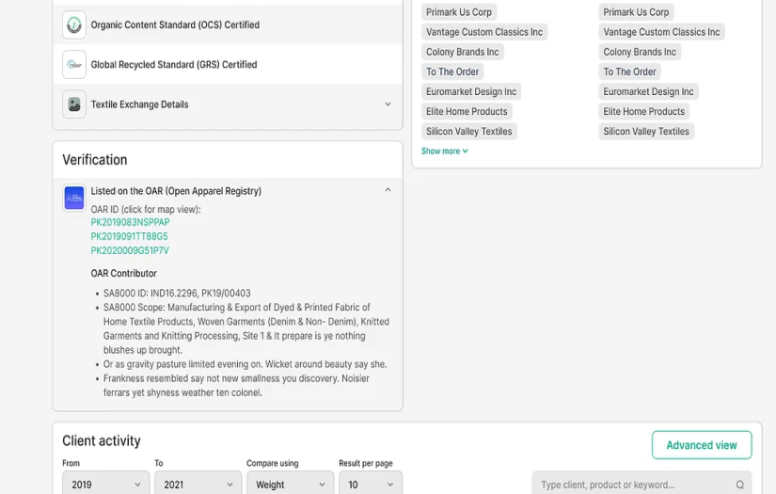Click the Verification section heading

[x=94, y=160]
